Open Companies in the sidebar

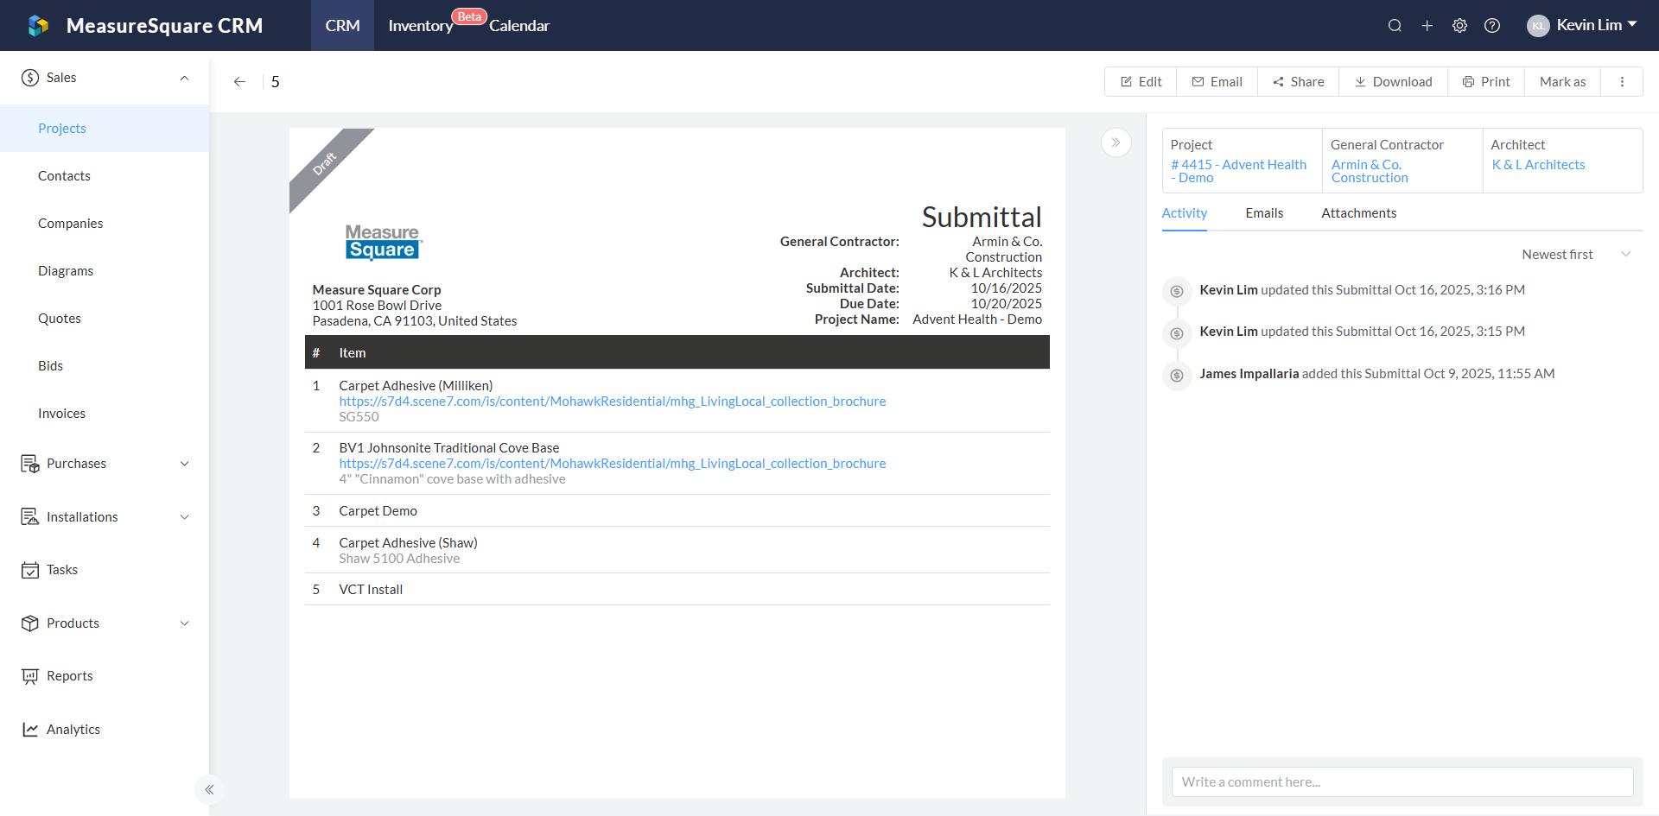point(105,224)
